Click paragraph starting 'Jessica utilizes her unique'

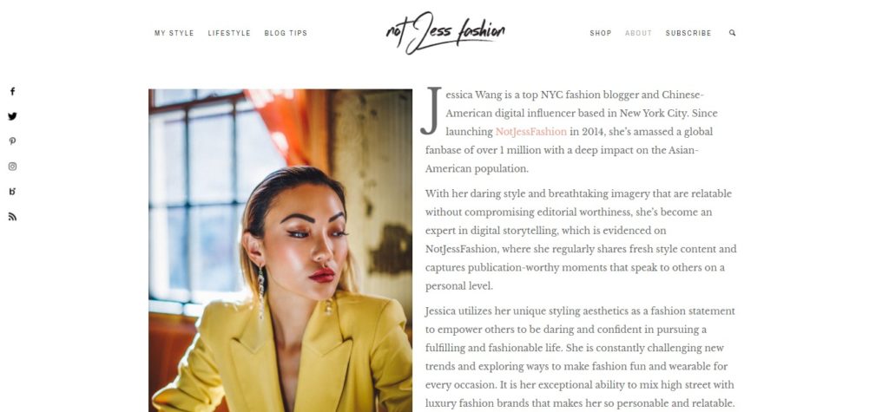[x=581, y=357]
